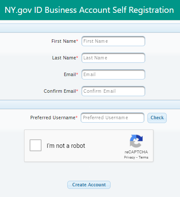Click the Check username availability button
Screen dimensions: 180x197
click(157, 118)
